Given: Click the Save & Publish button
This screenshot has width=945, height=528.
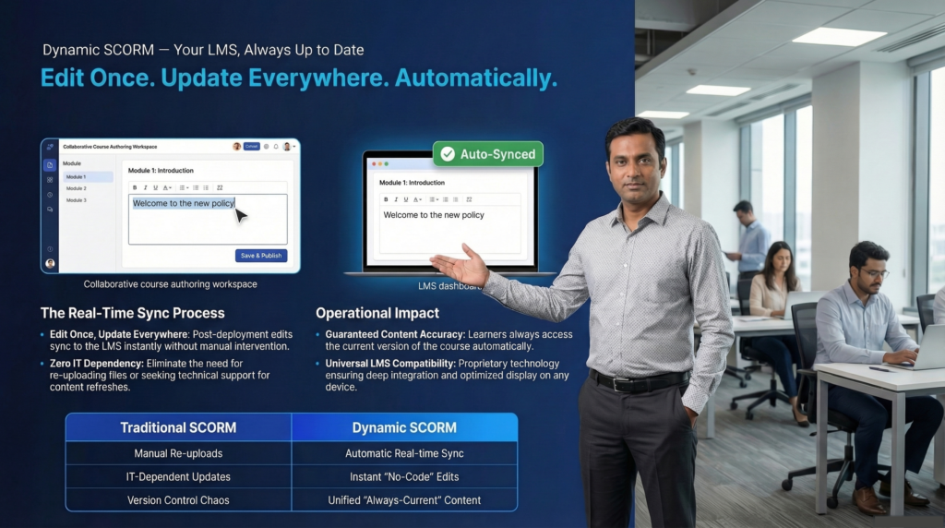Looking at the screenshot, I should point(261,256).
